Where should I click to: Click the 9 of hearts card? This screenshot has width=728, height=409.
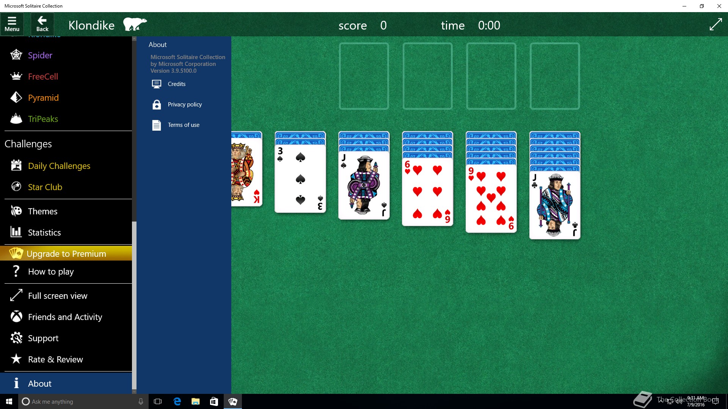(491, 199)
